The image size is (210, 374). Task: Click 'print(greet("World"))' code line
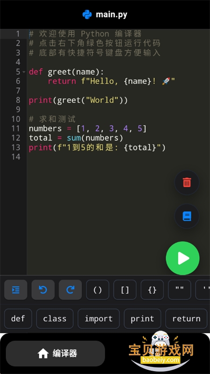click(x=78, y=100)
